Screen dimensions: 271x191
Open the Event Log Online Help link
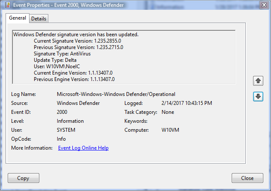83,148
